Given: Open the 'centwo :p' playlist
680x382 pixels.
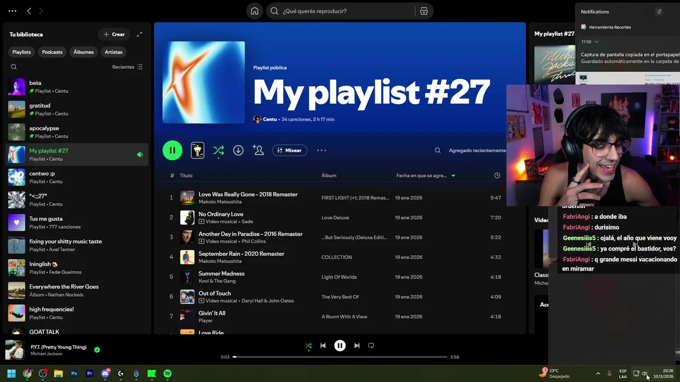Looking at the screenshot, I should pos(77,177).
